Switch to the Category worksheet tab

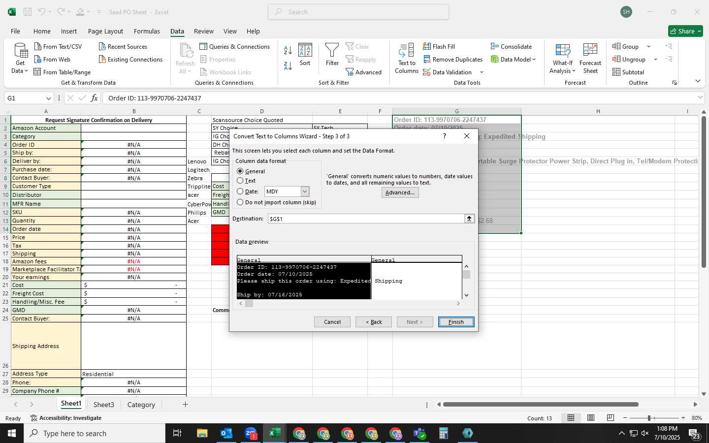coord(141,405)
